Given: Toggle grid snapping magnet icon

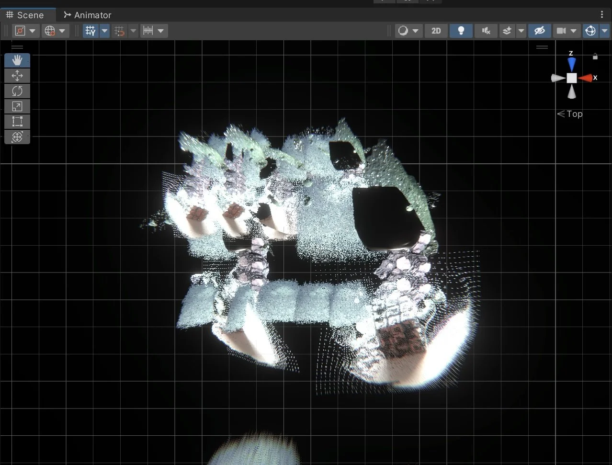Looking at the screenshot, I should [x=120, y=31].
